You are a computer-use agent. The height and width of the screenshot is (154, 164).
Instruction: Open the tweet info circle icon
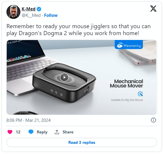(153, 120)
